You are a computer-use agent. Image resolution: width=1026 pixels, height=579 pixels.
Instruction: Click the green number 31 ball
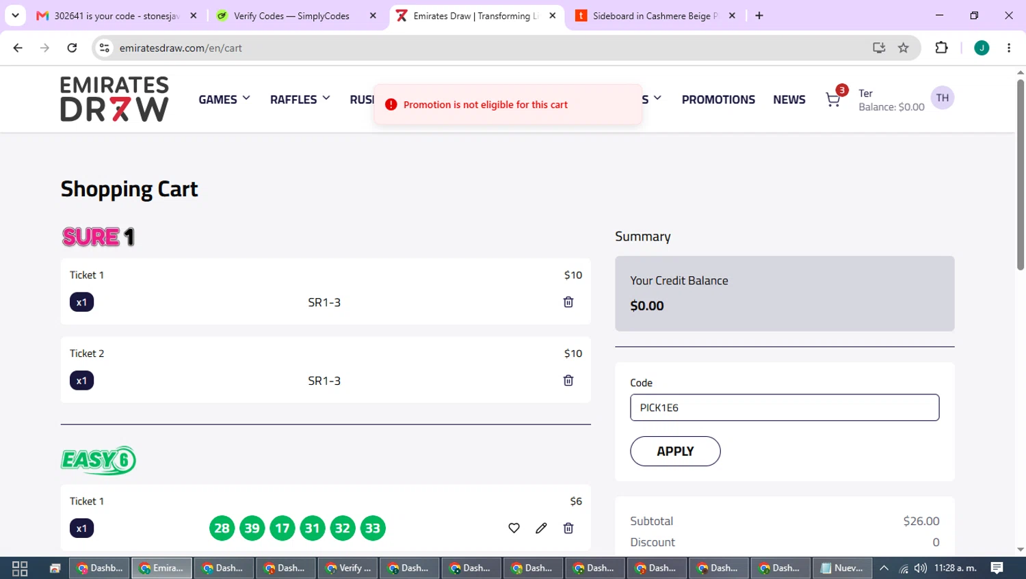click(x=313, y=528)
